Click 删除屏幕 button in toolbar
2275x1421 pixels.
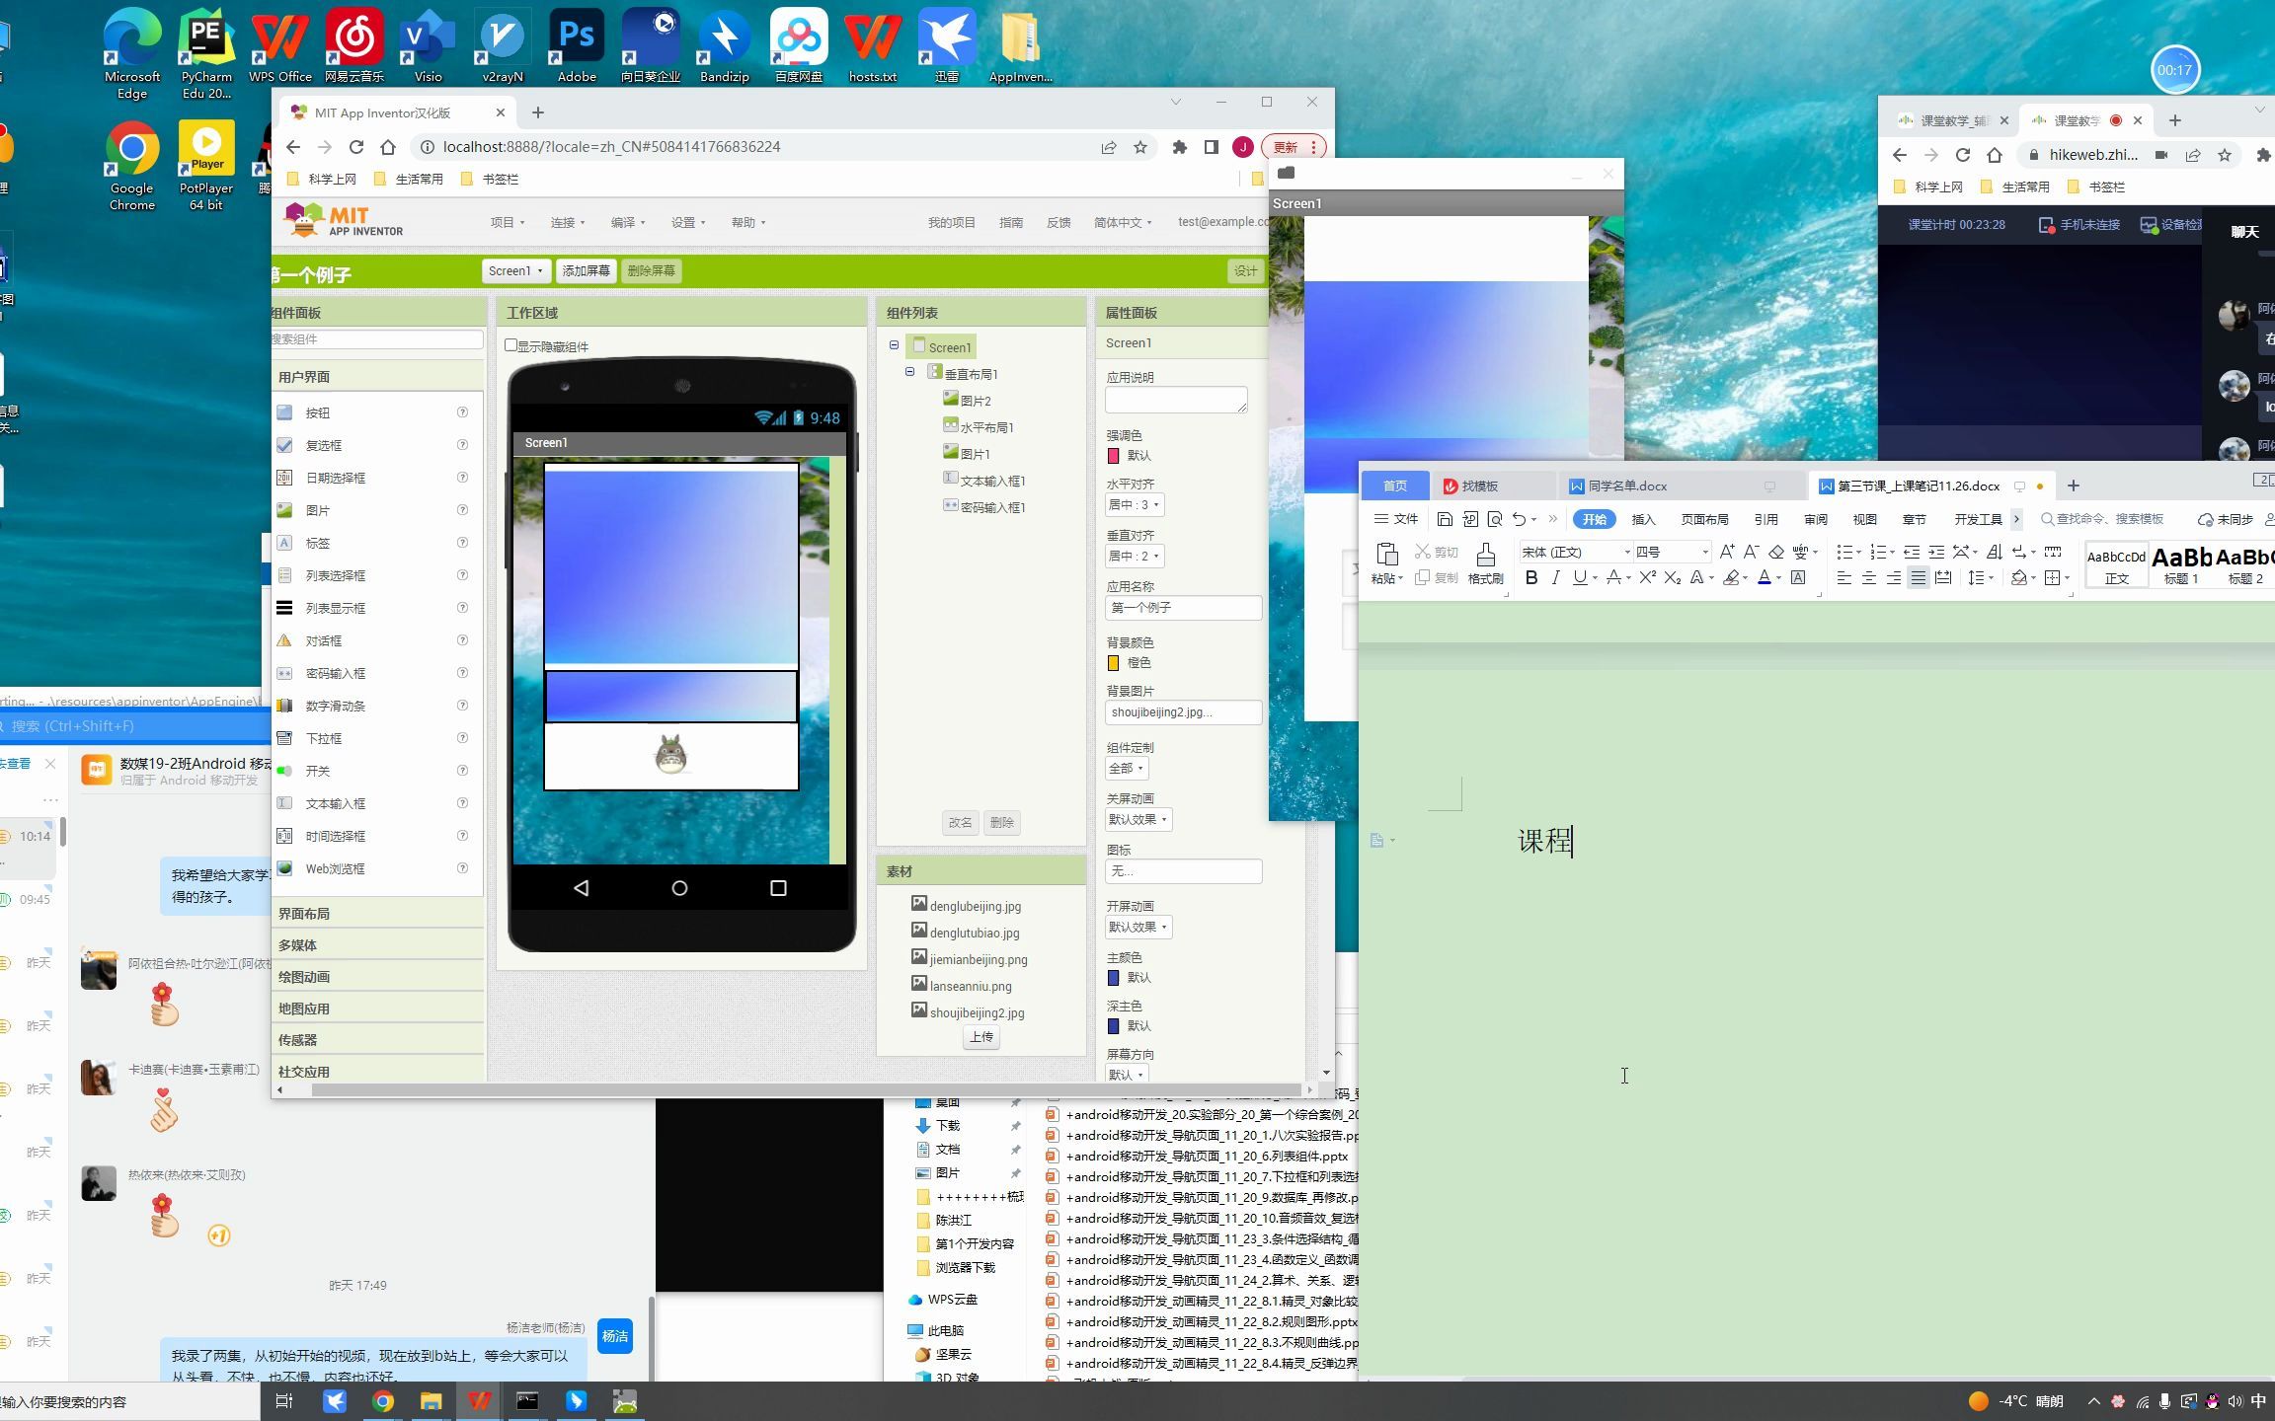coord(651,270)
